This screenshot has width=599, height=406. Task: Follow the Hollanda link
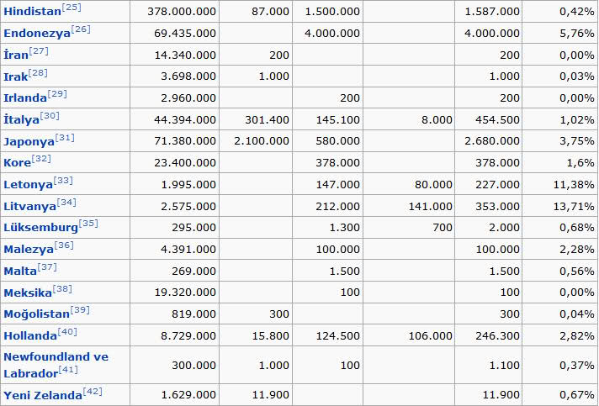click(x=29, y=336)
